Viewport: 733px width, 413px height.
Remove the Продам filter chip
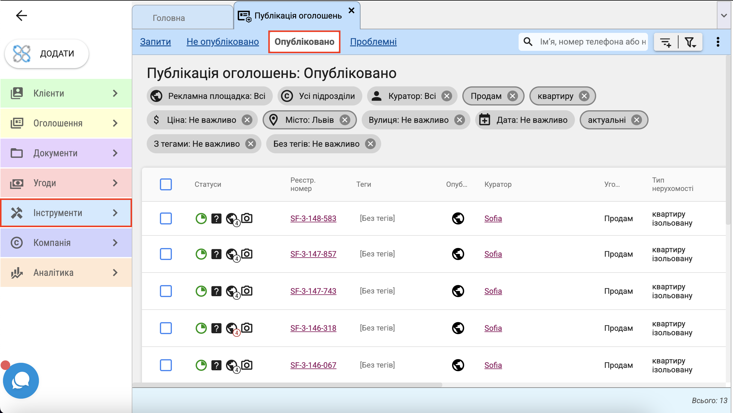click(x=513, y=96)
